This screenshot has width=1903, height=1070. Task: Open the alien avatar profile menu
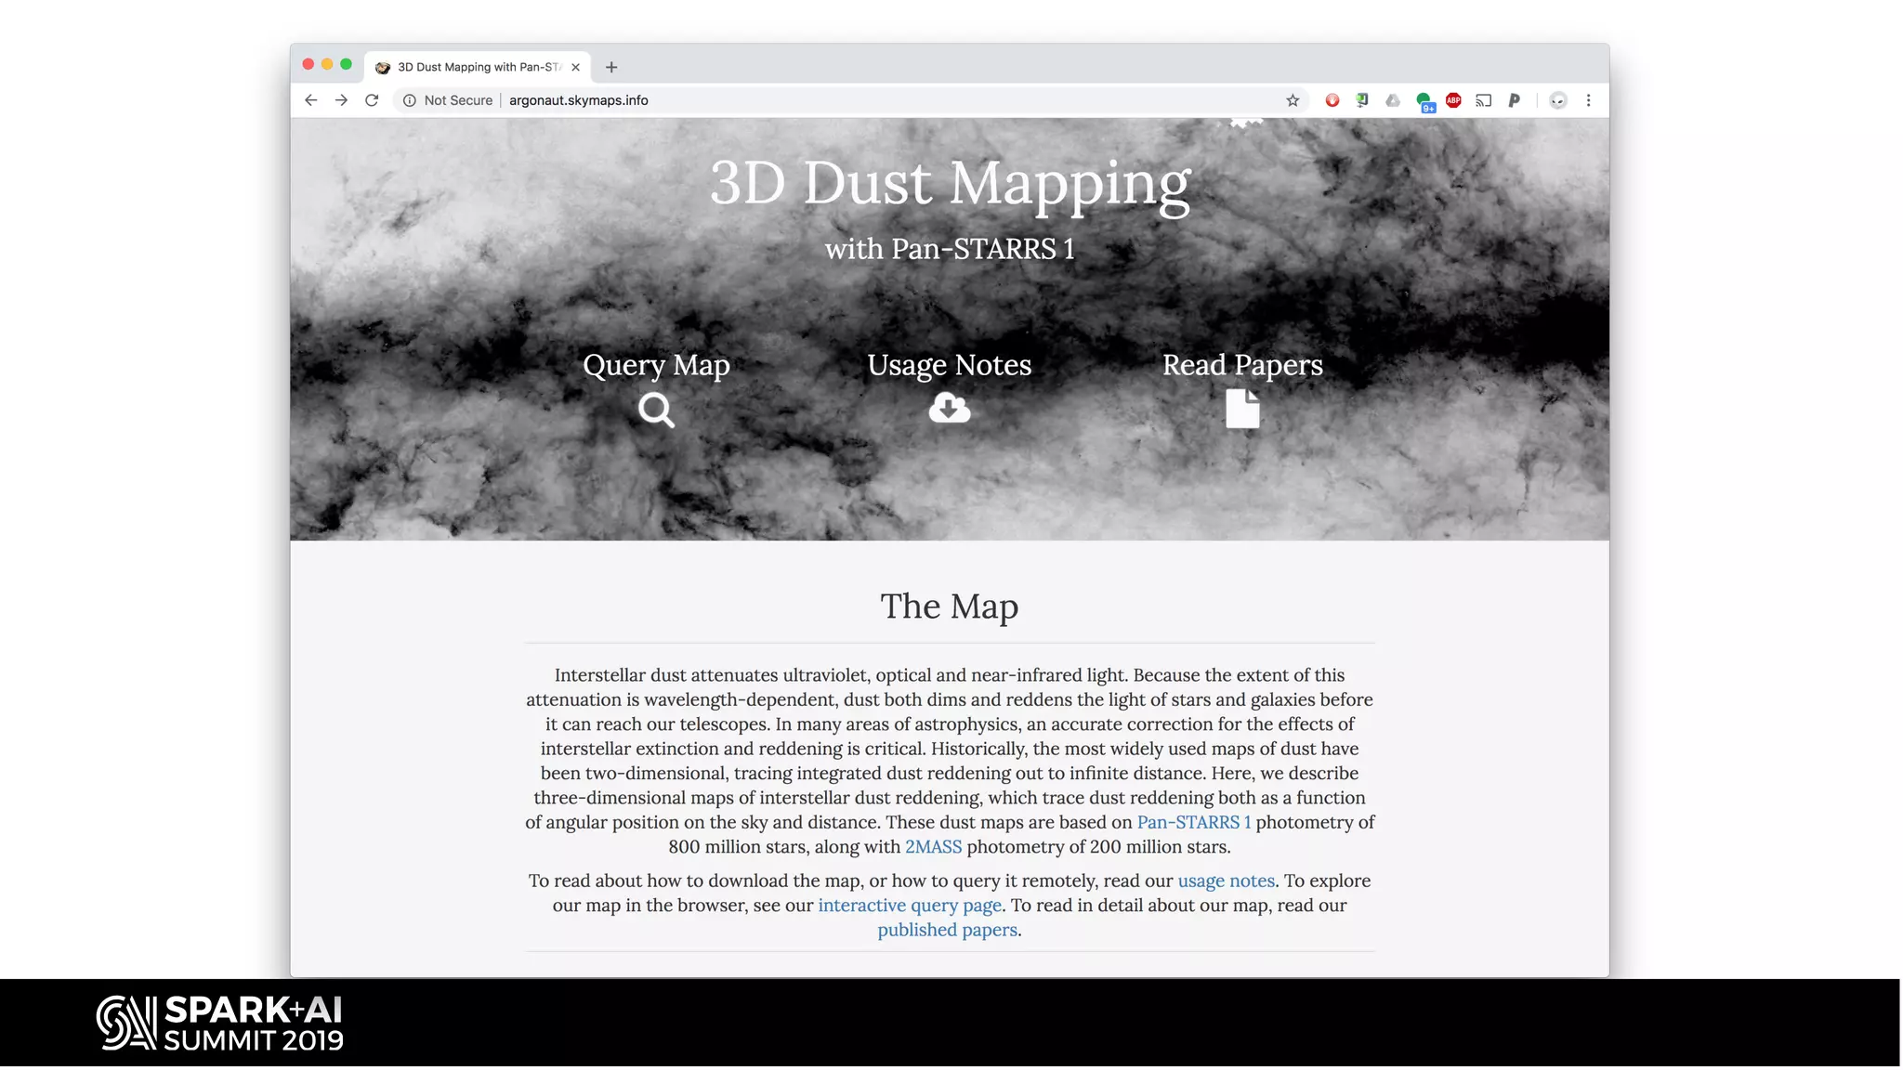click(1558, 100)
